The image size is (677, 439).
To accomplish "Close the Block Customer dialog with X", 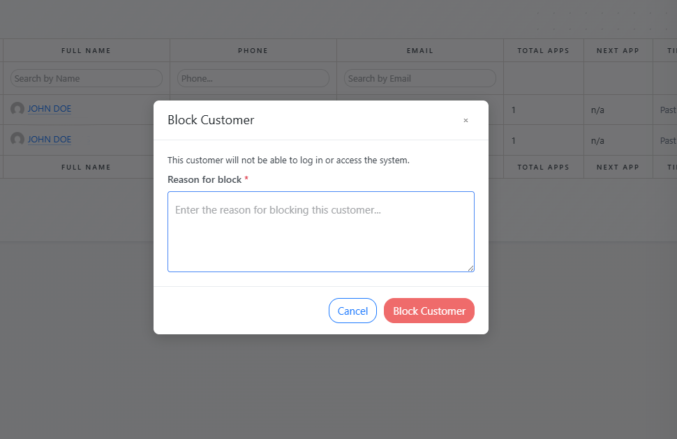I will click(x=466, y=121).
